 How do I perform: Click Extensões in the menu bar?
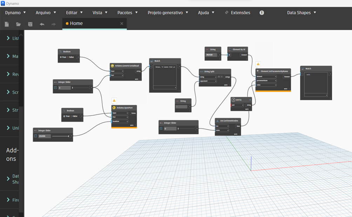click(240, 13)
